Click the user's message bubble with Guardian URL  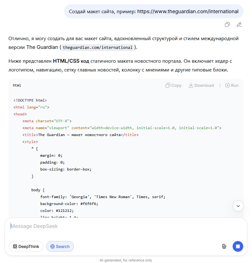[154, 11]
